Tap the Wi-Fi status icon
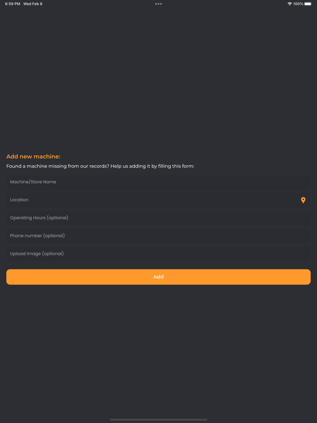 (x=289, y=4)
